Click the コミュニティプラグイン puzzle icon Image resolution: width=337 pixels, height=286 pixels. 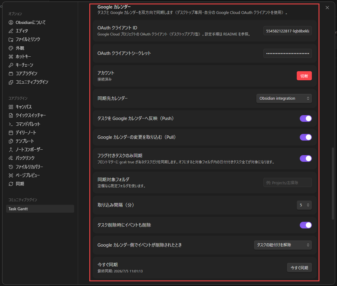pyautogui.click(x=11, y=82)
